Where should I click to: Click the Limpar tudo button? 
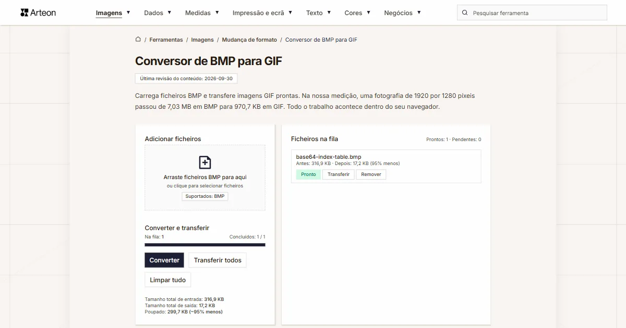pos(168,280)
